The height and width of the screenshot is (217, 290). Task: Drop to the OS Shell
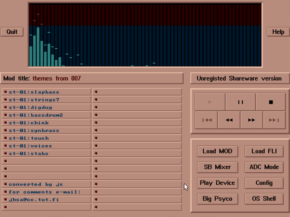click(264, 199)
